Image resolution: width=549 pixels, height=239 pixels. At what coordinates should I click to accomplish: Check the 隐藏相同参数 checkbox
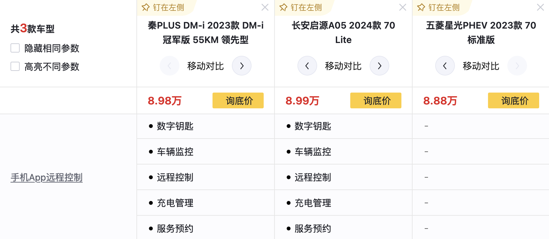point(15,48)
